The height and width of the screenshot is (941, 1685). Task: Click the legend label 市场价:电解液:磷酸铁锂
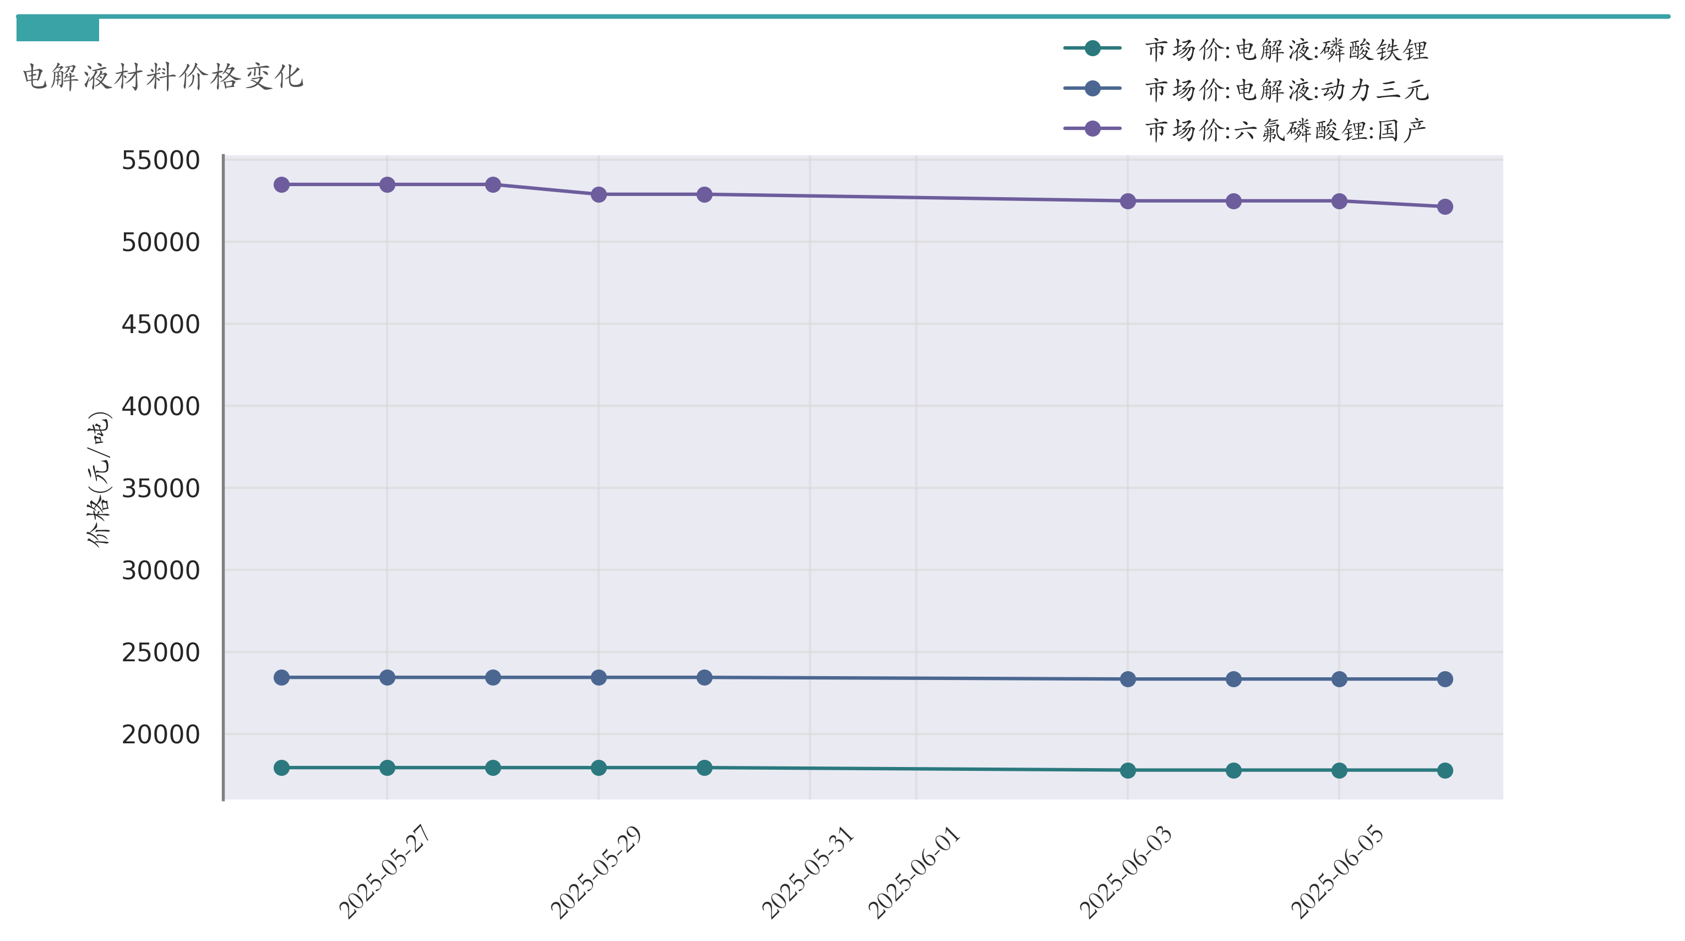(1286, 50)
